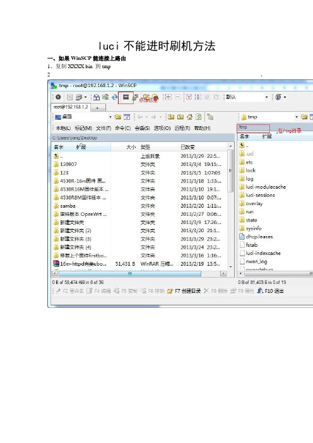Sort the local panel by 类型 column
The image size is (313, 443).
tap(158, 147)
